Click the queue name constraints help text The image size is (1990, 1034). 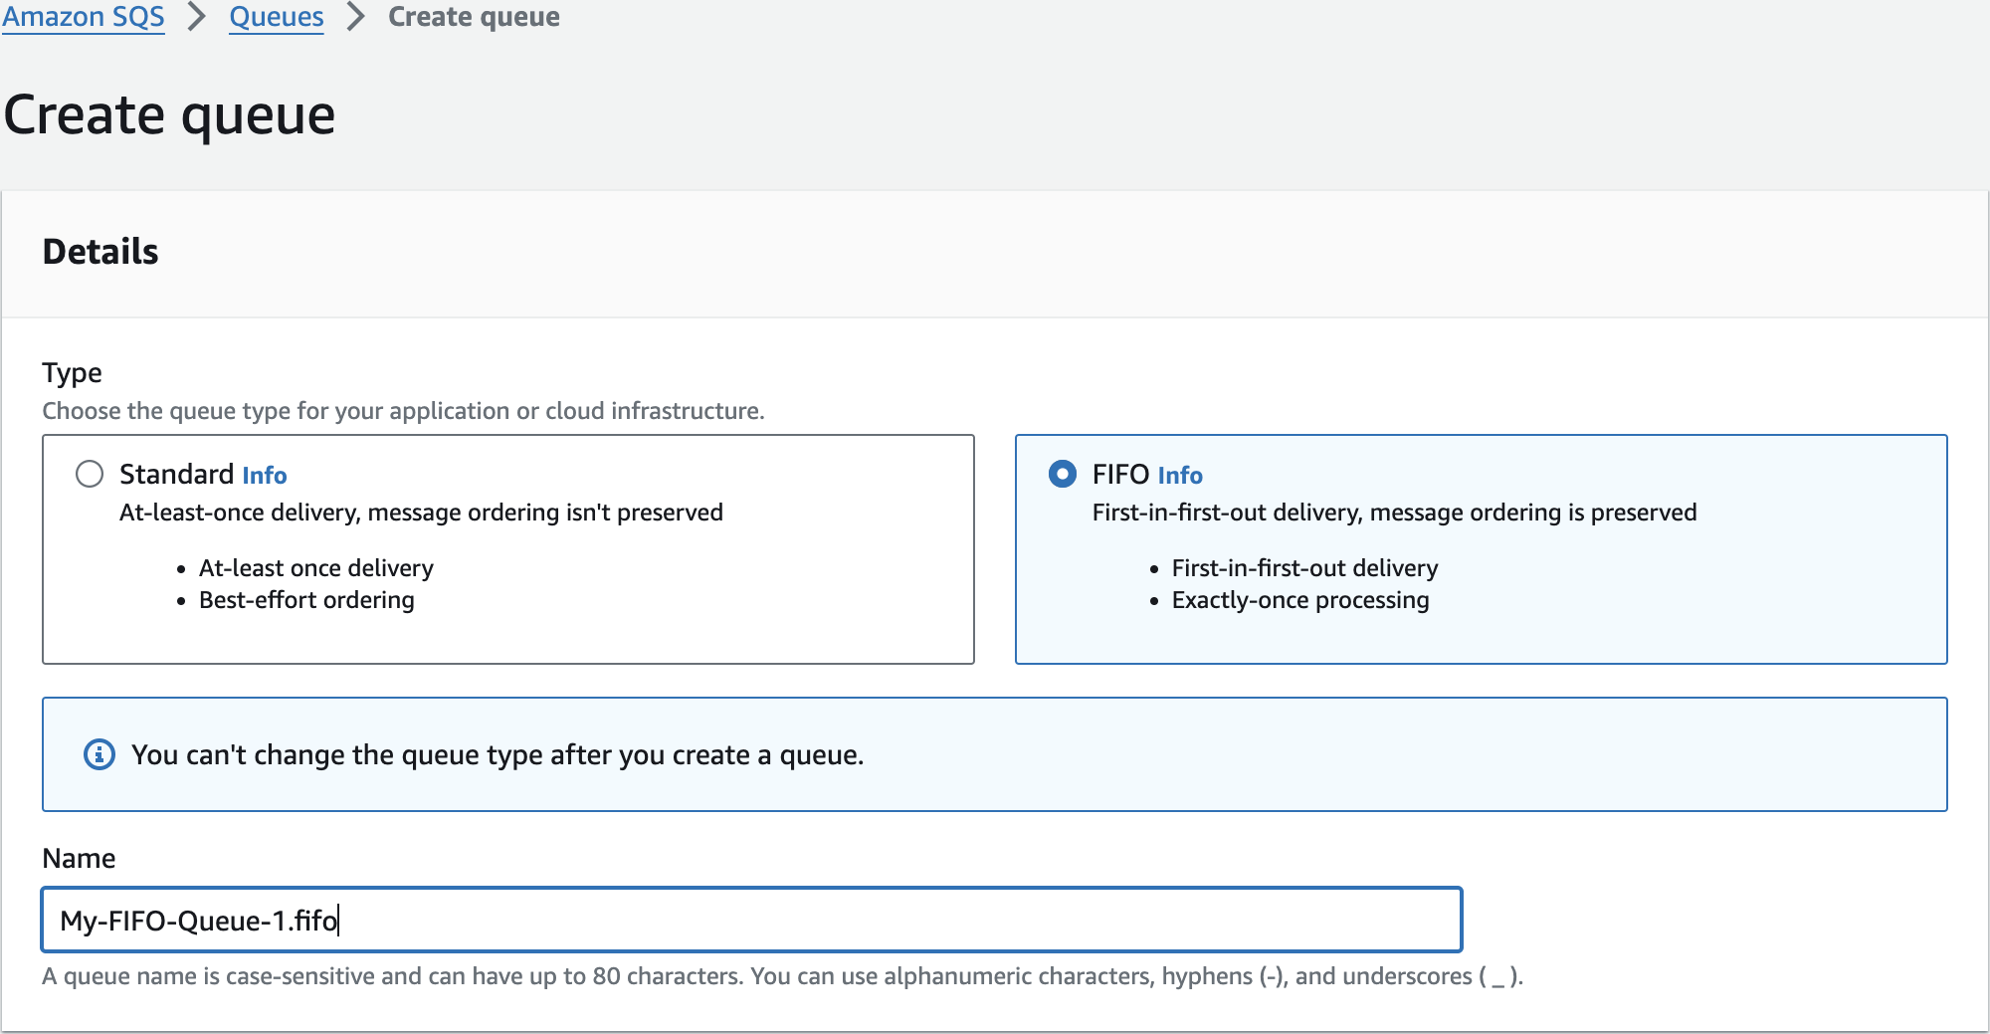point(782,976)
